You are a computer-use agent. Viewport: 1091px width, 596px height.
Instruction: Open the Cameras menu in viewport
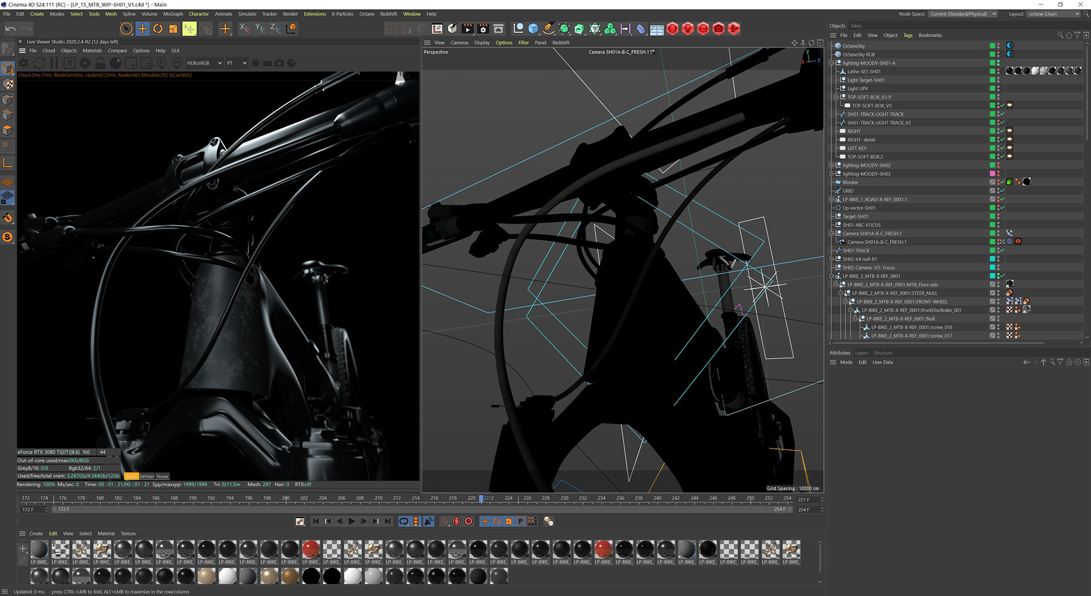coord(459,43)
